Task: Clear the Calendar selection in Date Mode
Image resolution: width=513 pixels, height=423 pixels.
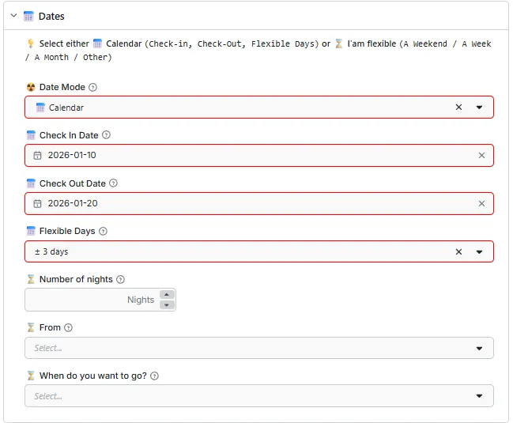Action: (x=458, y=108)
